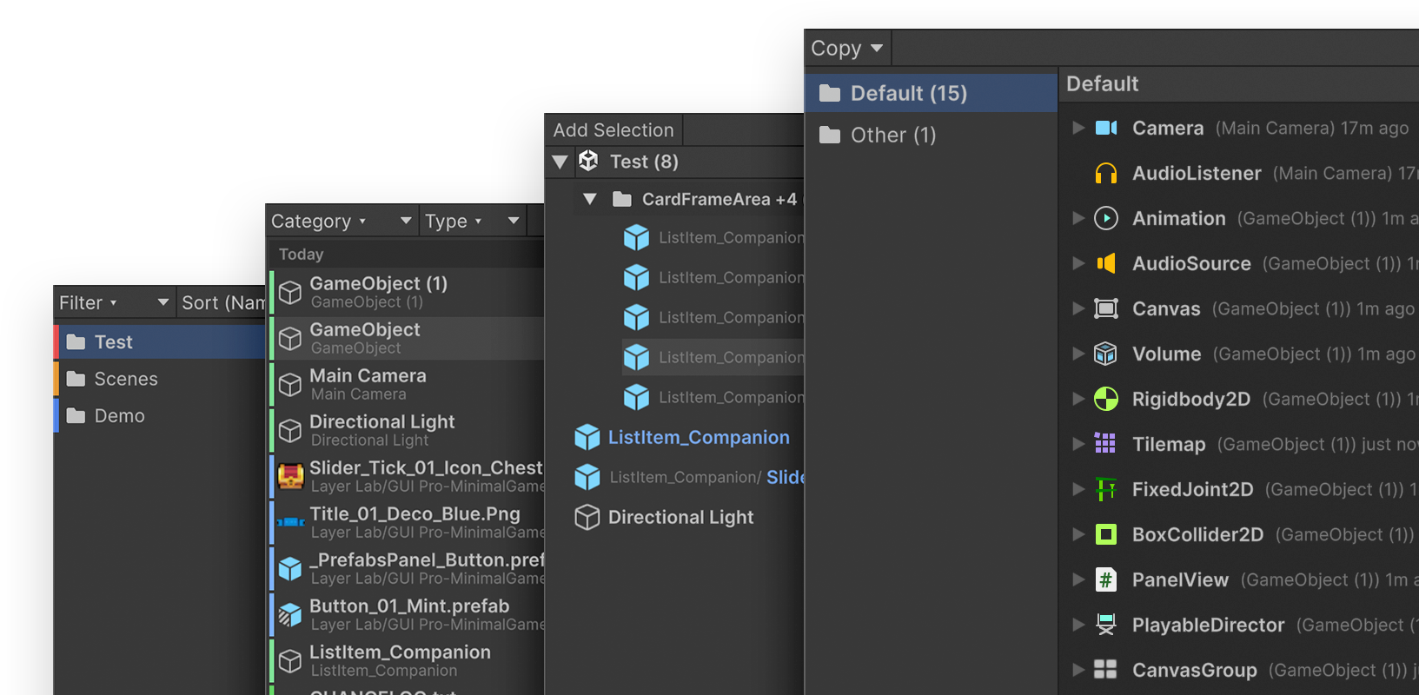Open the Type dropdown
Viewport: 1419px width, 695px height.
click(473, 221)
